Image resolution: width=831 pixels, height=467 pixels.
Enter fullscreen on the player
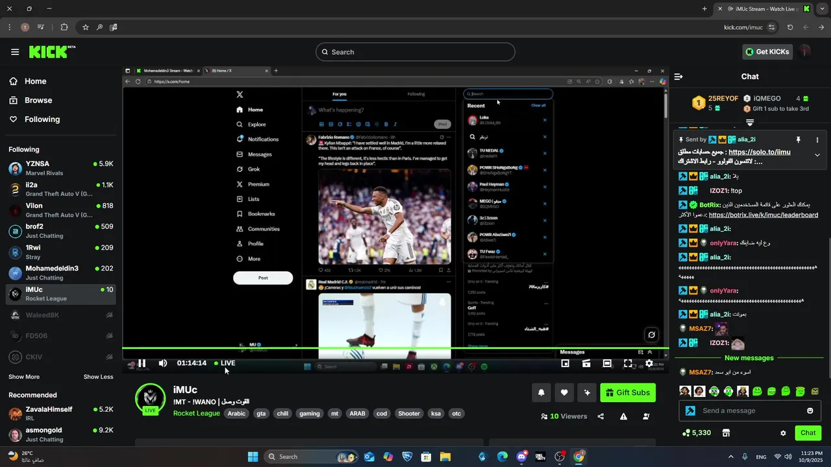[628, 363]
